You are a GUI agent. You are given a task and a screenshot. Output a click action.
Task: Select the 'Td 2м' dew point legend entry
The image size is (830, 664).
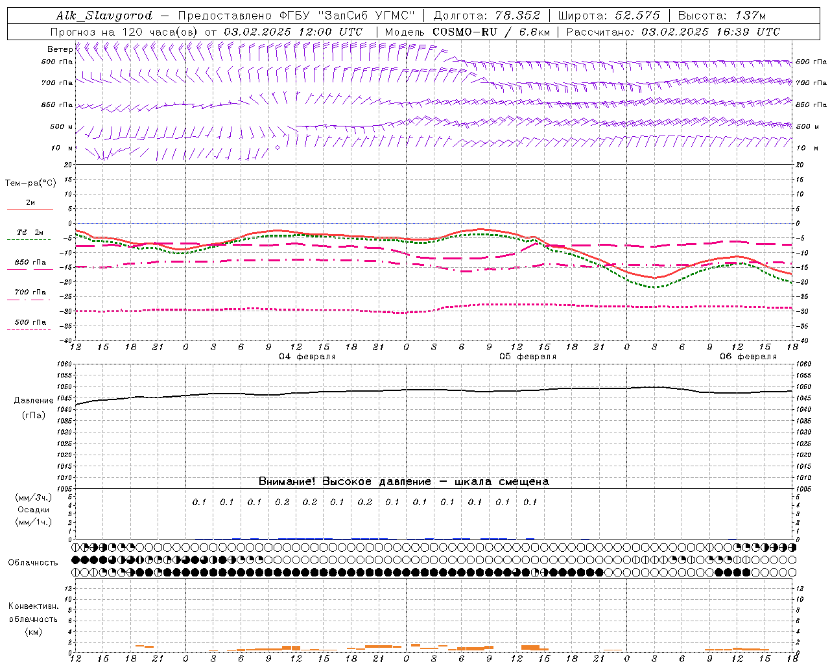point(30,232)
